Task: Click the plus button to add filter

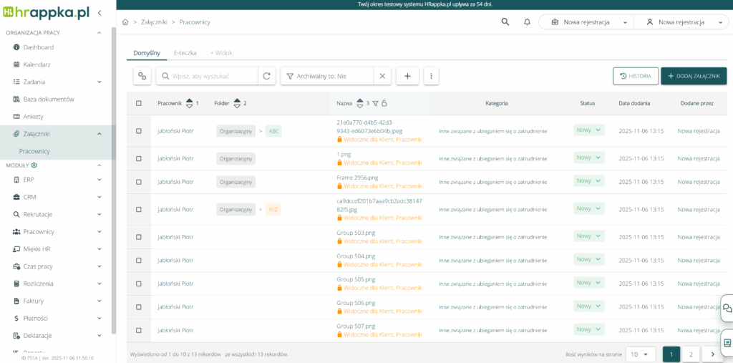Action: tap(407, 76)
